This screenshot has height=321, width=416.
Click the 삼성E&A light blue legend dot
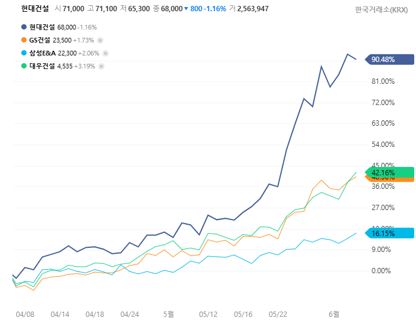point(24,53)
